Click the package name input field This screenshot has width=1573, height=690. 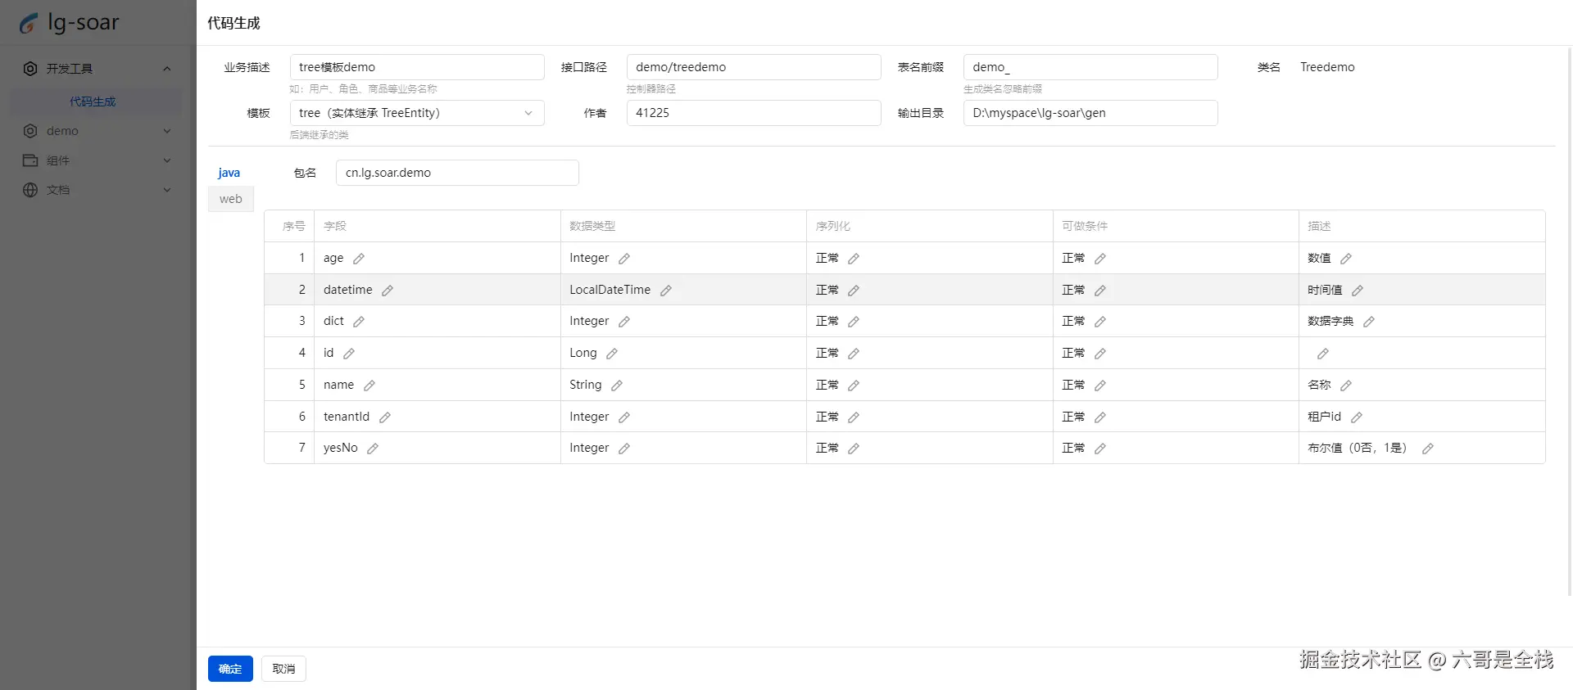(457, 173)
